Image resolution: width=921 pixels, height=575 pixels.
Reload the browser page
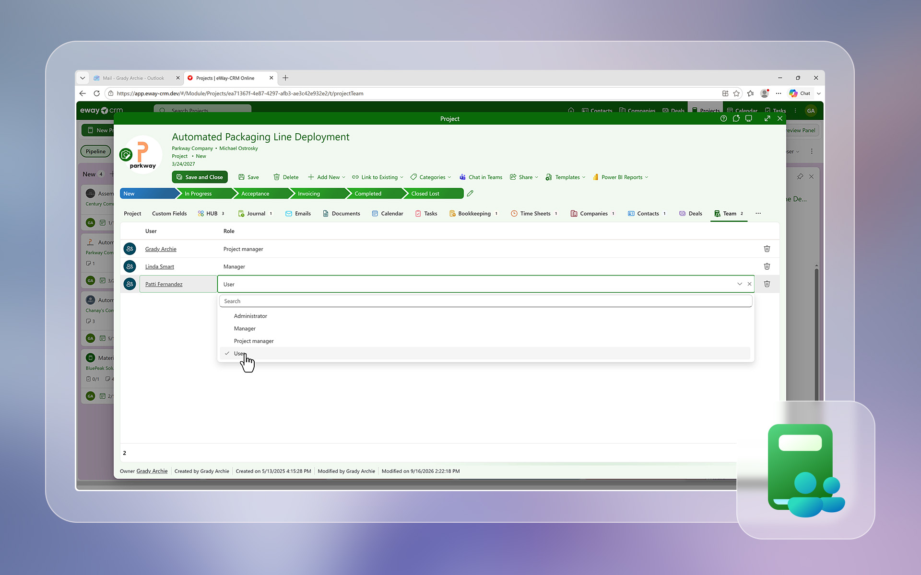click(96, 93)
